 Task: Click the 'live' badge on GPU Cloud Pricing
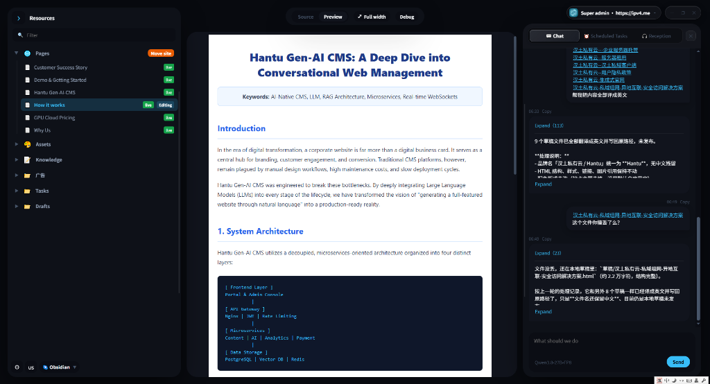tap(169, 118)
